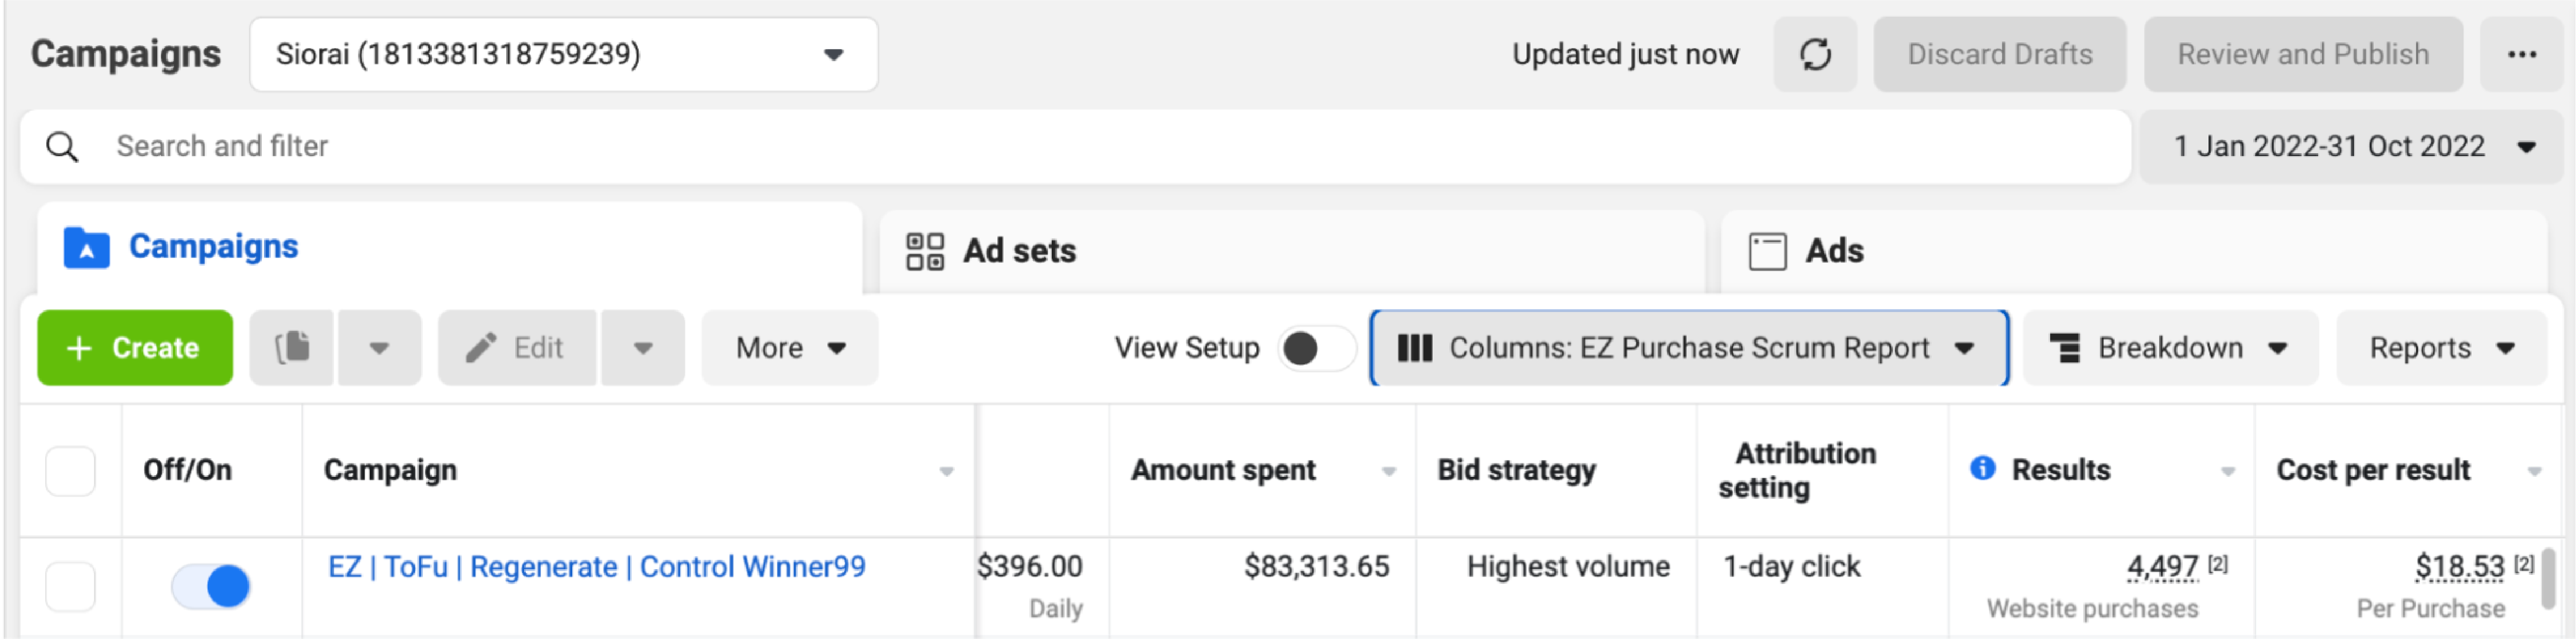The image size is (2576, 639).
Task: Turn off the EZ ToFu Regenerate campaign
Action: pos(211,586)
